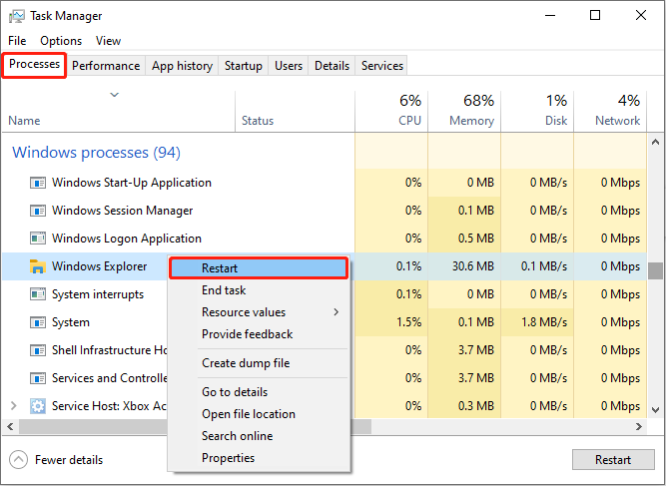Click the Windows Session Manager process icon
Viewport: 666px width, 486px height.
[x=38, y=211]
